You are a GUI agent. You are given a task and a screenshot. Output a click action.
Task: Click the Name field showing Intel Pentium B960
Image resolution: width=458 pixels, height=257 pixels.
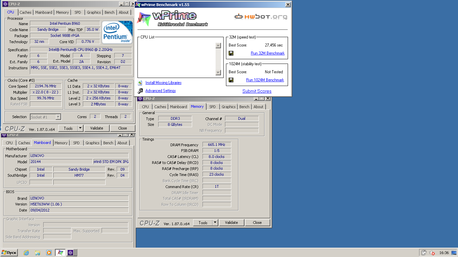(x=65, y=23)
